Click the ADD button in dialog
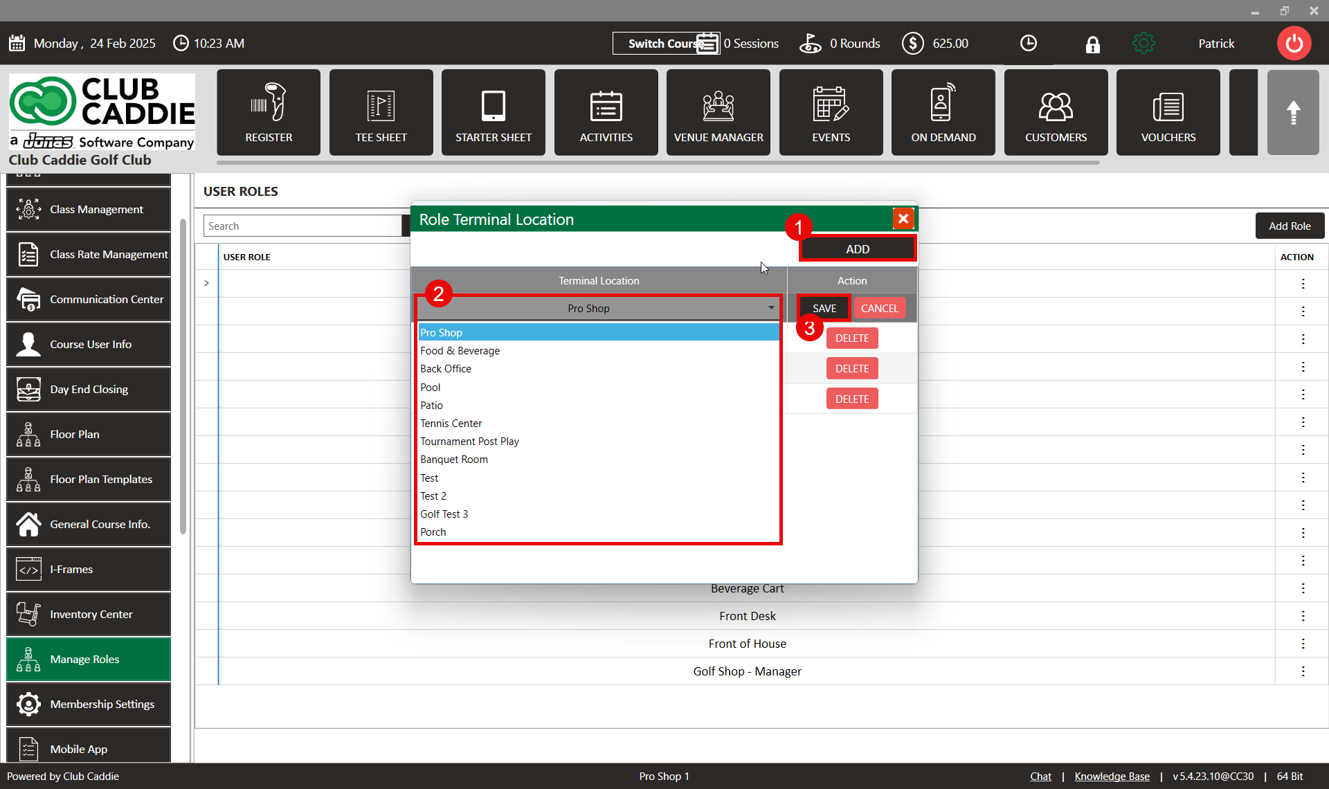 coord(858,249)
